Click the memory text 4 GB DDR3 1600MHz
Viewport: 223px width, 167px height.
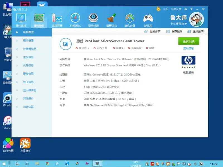(102, 87)
